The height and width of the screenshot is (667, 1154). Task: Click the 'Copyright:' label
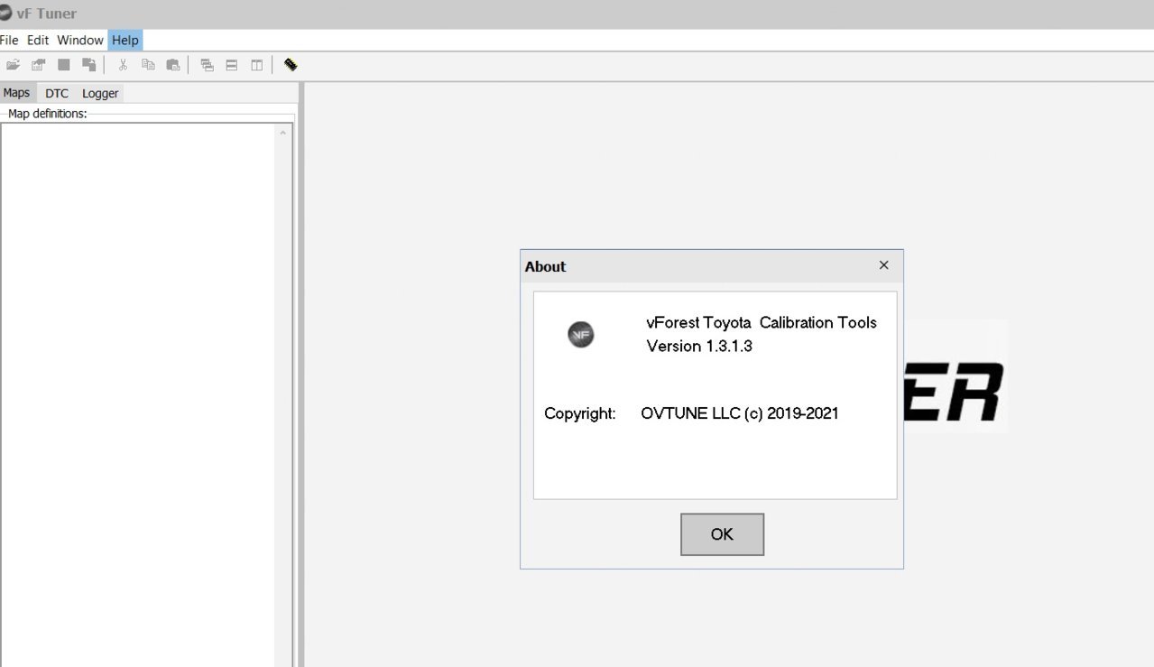pyautogui.click(x=580, y=413)
